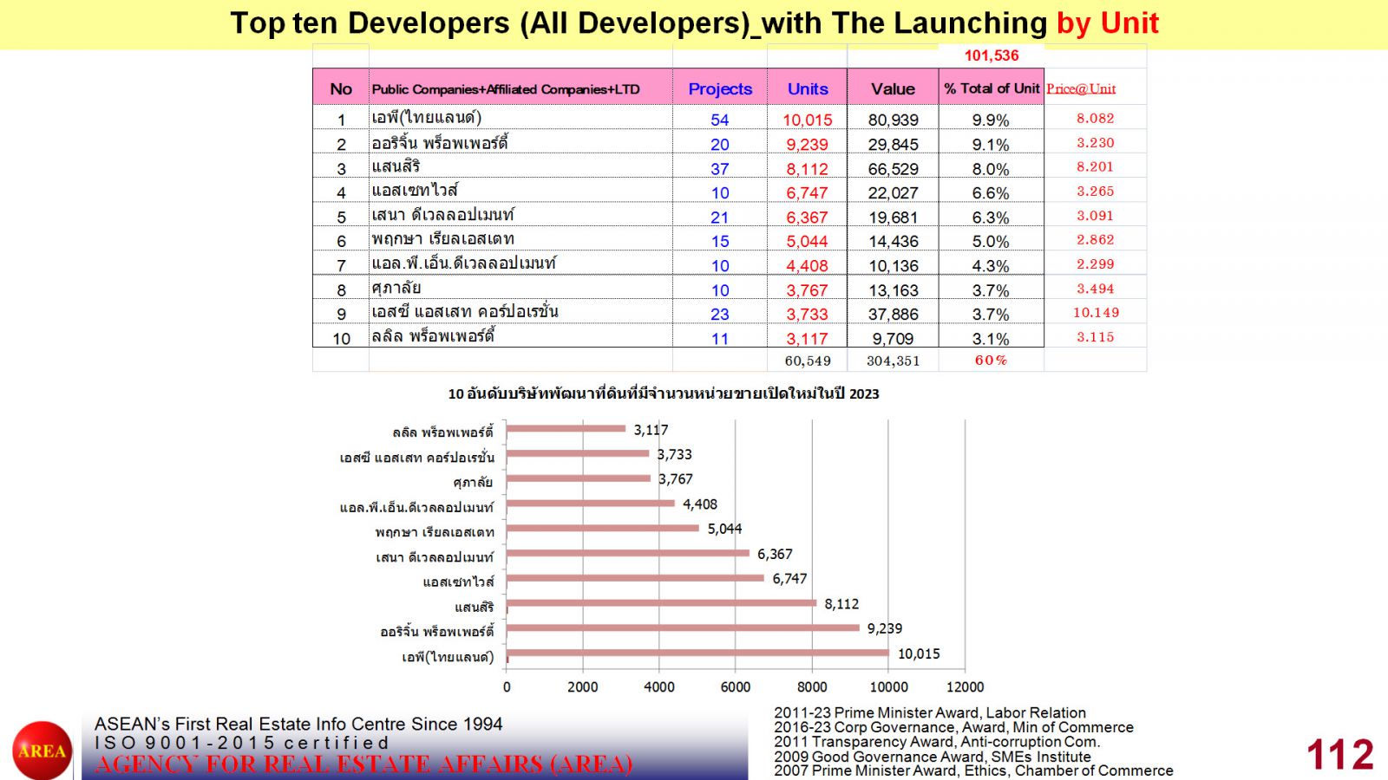Screen dimensions: 1388x780
Task: Select the Units column header
Action: [x=808, y=88]
